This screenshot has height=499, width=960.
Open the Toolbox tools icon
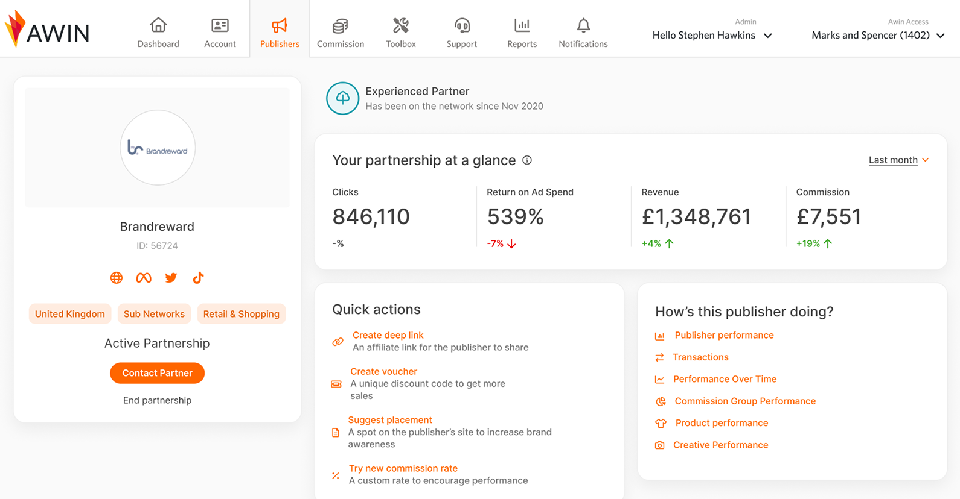tap(401, 25)
